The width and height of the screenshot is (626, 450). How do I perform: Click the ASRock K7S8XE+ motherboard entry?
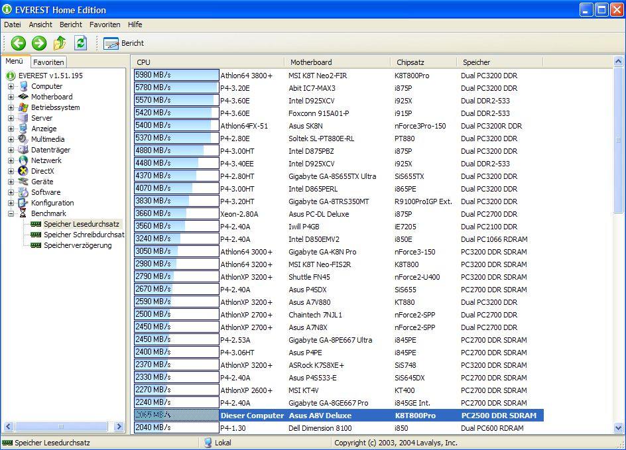pyautogui.click(x=316, y=365)
